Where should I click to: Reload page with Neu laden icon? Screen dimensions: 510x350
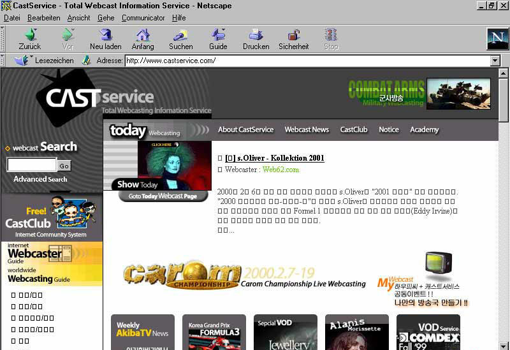pos(106,34)
